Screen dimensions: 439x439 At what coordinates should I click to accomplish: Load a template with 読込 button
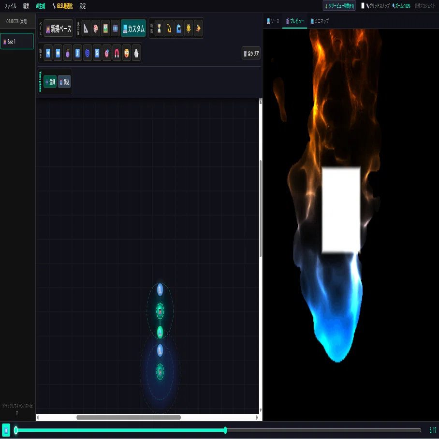coord(64,82)
